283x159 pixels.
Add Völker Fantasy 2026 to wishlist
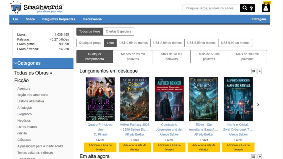pyautogui.click(x=135, y=147)
